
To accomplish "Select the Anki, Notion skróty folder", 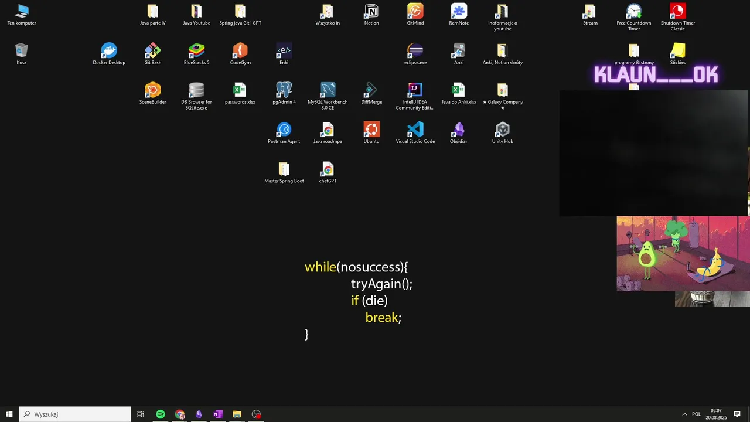I will (503, 54).
